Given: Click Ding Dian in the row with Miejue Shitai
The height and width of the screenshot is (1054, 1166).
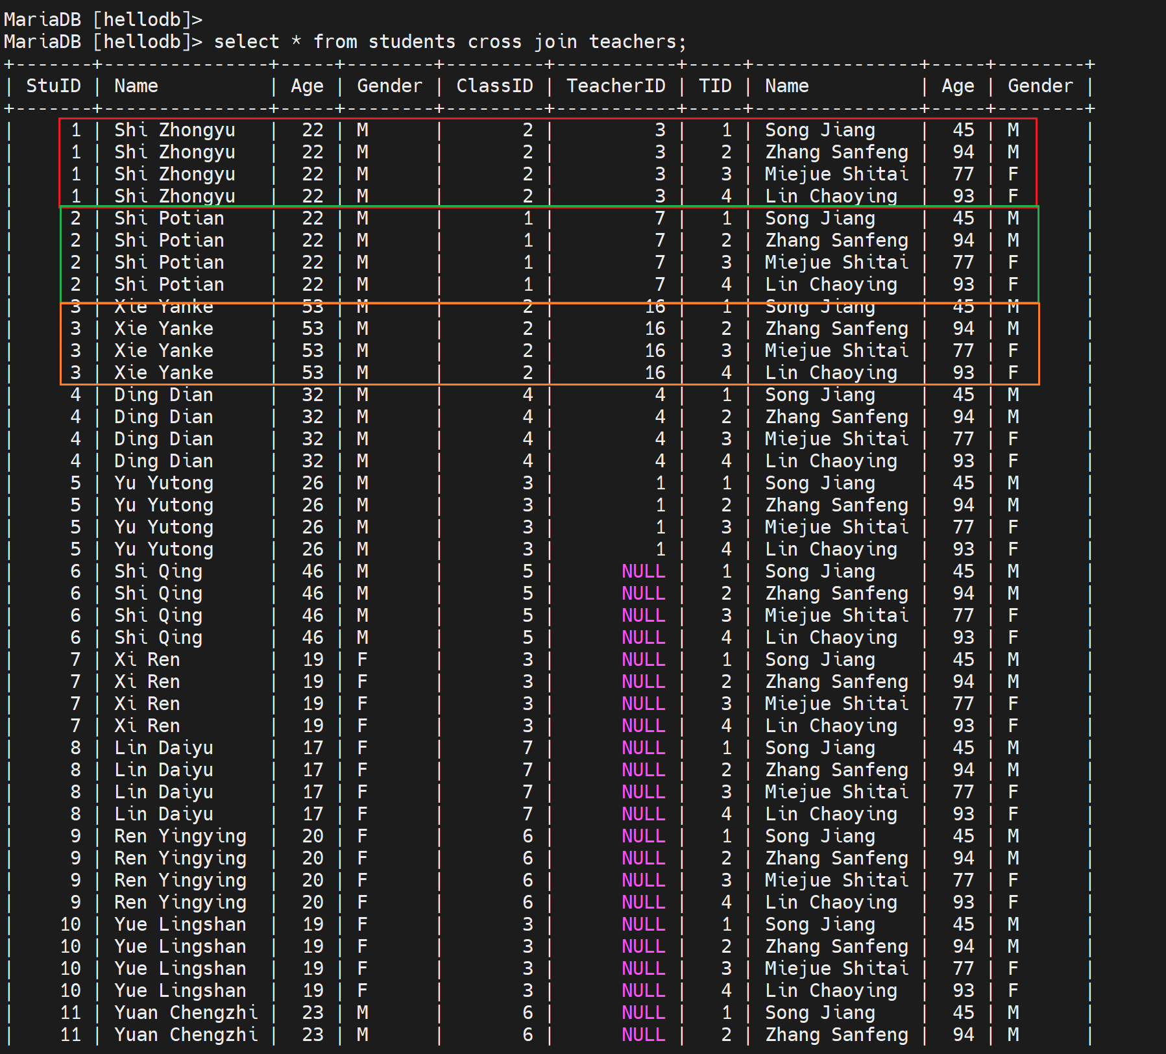Looking at the screenshot, I should click(164, 439).
